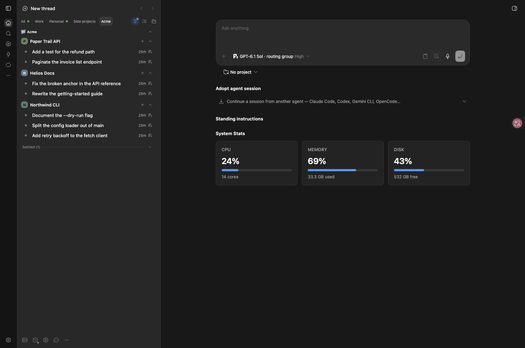The width and height of the screenshot is (525, 348).
Task: Add a thread to Helios Docs
Action: [x=143, y=73]
